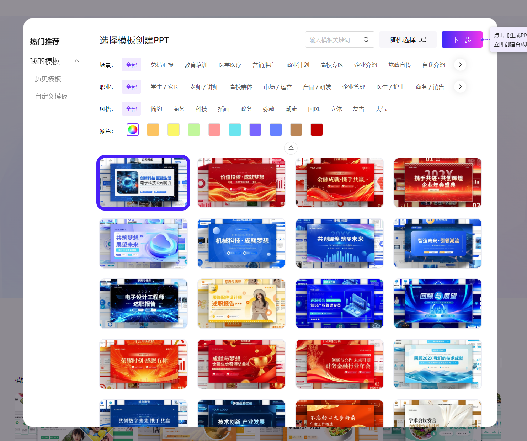
Task: Focus the template keyword search field
Action: (334, 40)
